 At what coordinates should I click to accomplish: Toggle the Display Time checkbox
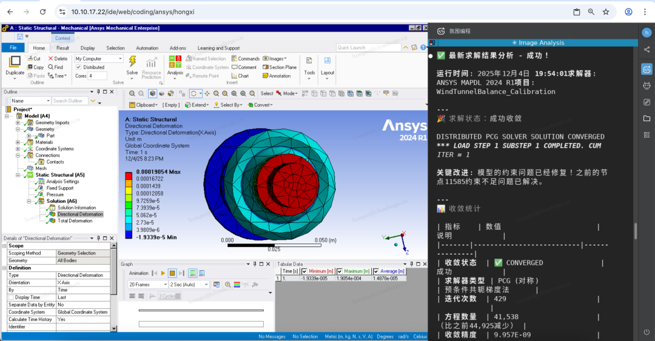(11, 297)
